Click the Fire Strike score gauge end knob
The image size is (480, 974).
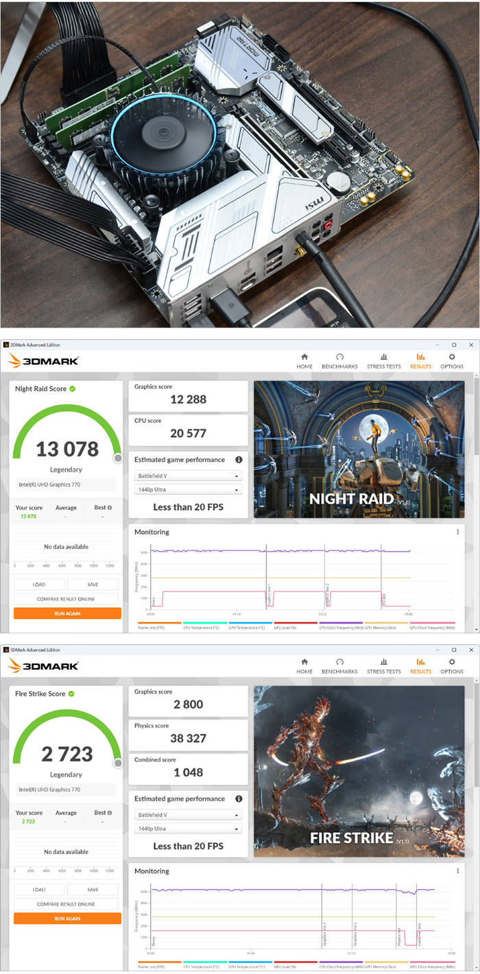[x=117, y=763]
